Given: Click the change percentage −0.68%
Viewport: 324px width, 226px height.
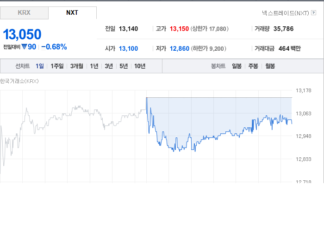Looking at the screenshot, I should tap(54, 47).
